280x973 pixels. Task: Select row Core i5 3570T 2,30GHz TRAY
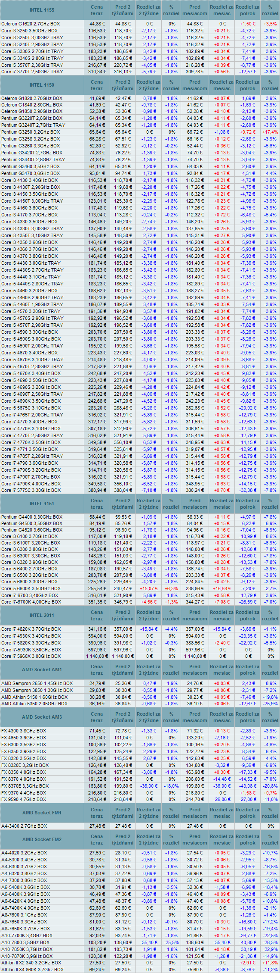[x=140, y=65]
